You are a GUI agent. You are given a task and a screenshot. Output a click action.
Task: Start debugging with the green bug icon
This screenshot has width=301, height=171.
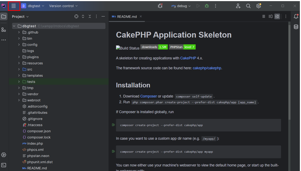point(207,6)
